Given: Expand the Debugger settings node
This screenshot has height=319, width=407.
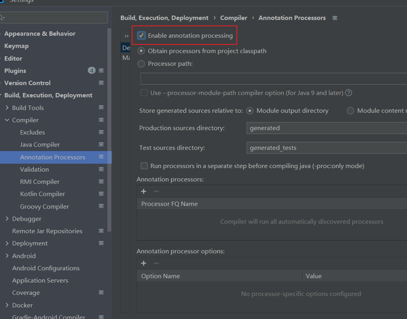Looking at the screenshot, I should (x=7, y=219).
